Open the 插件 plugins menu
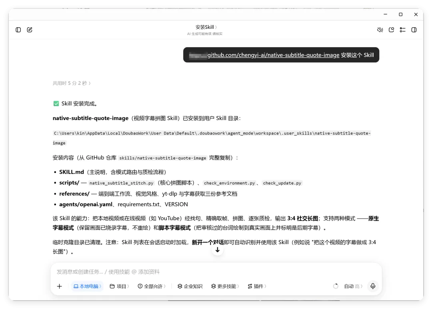432x309 pixels. click(257, 286)
